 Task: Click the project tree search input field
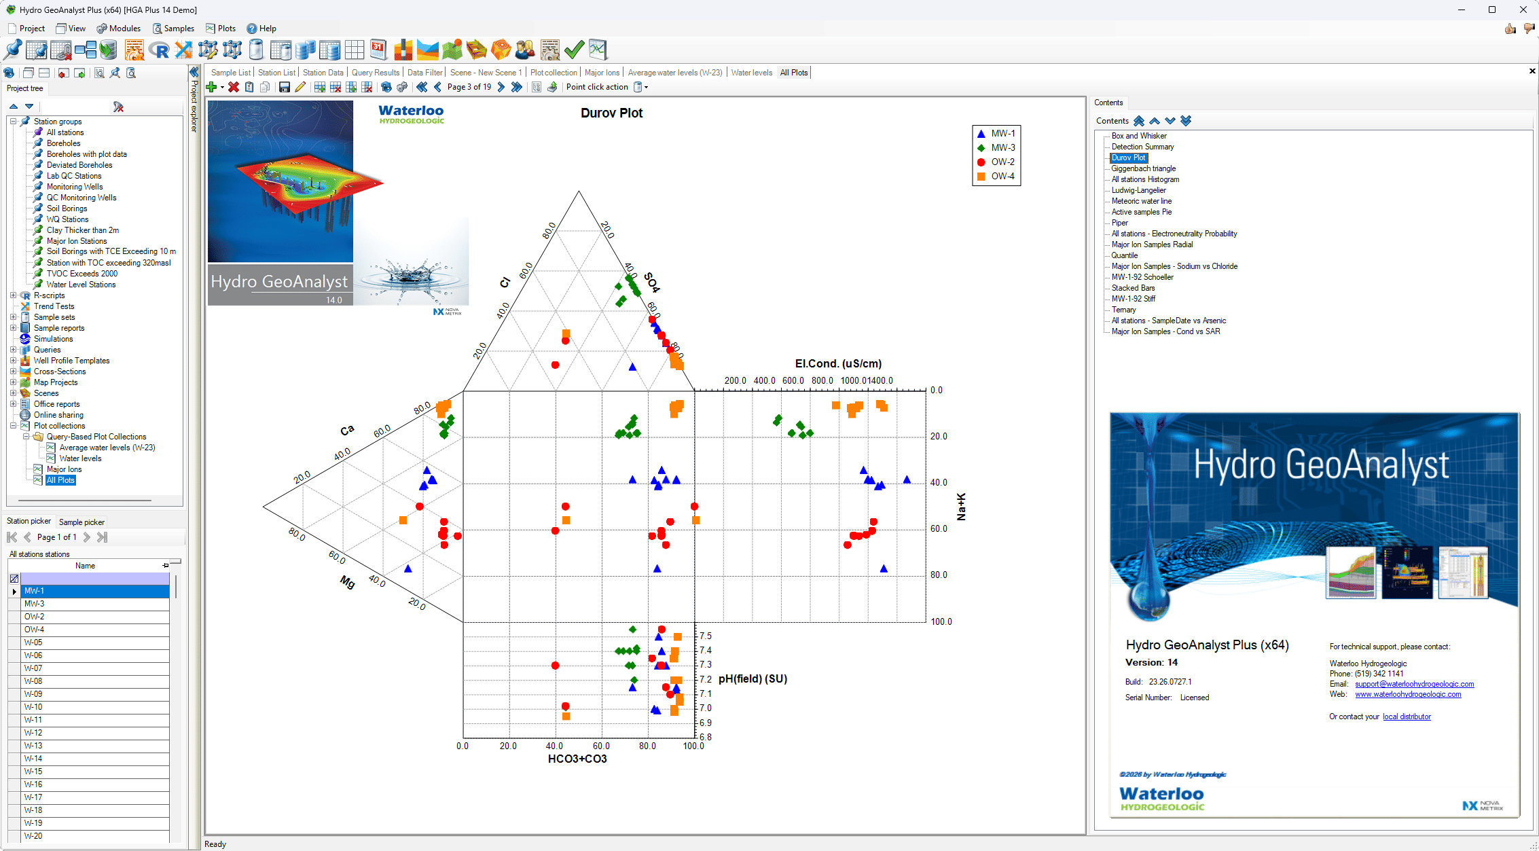pyautogui.click(x=75, y=107)
